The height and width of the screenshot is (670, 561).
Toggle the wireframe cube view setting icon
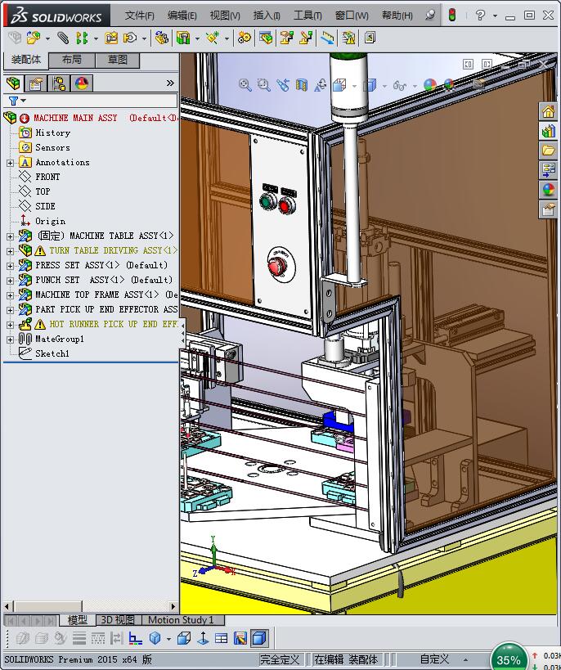pyautogui.click(x=184, y=638)
